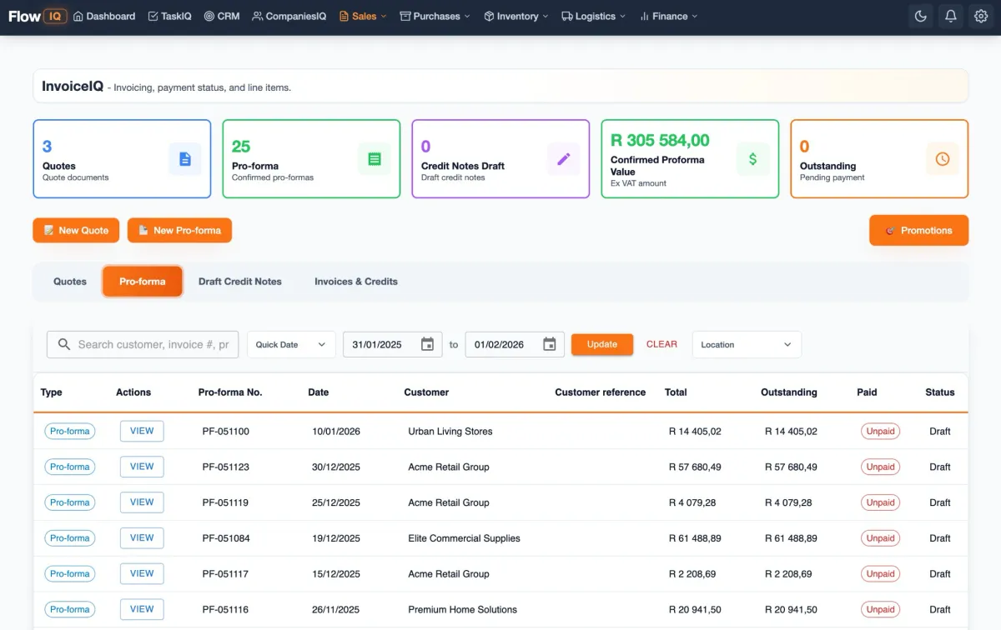Image resolution: width=1001 pixels, height=630 pixels.
Task: Click customer Premium Home Solutions
Action: click(x=462, y=609)
